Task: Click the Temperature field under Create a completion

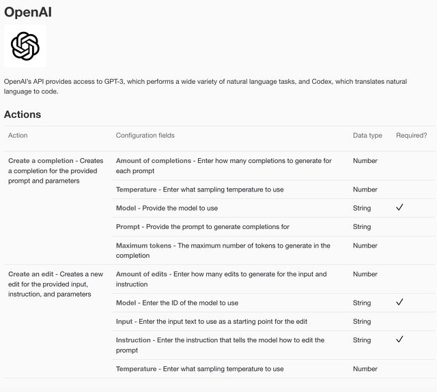Action: point(136,190)
